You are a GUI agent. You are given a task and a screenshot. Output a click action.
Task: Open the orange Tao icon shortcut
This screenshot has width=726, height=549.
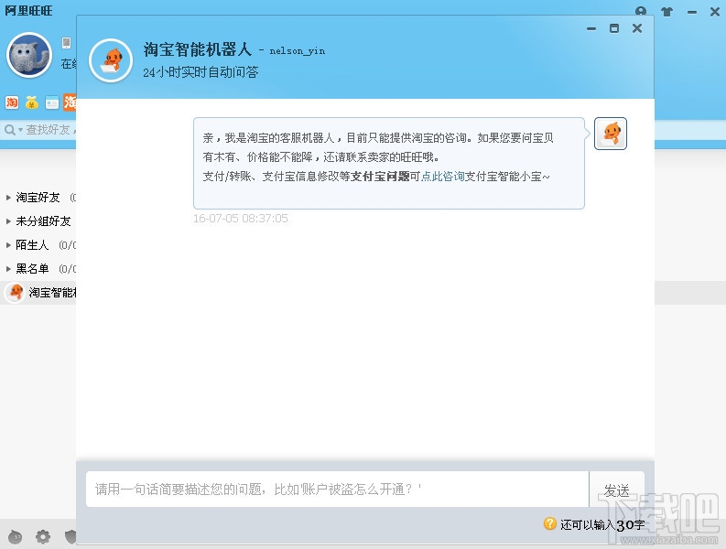70,102
